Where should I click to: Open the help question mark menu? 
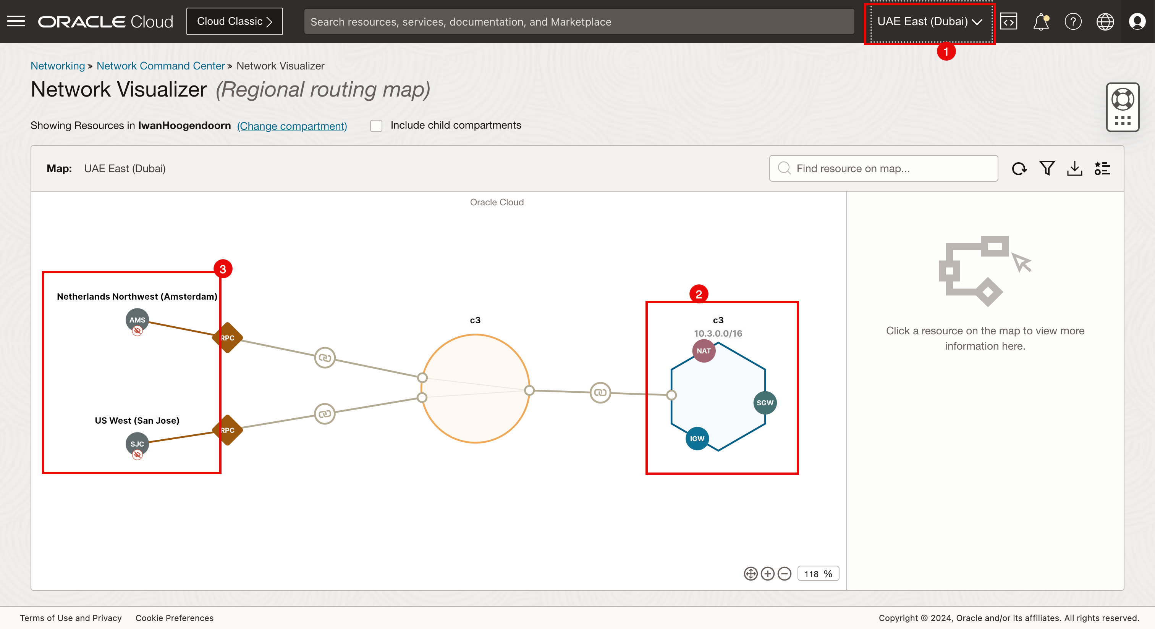click(1072, 21)
